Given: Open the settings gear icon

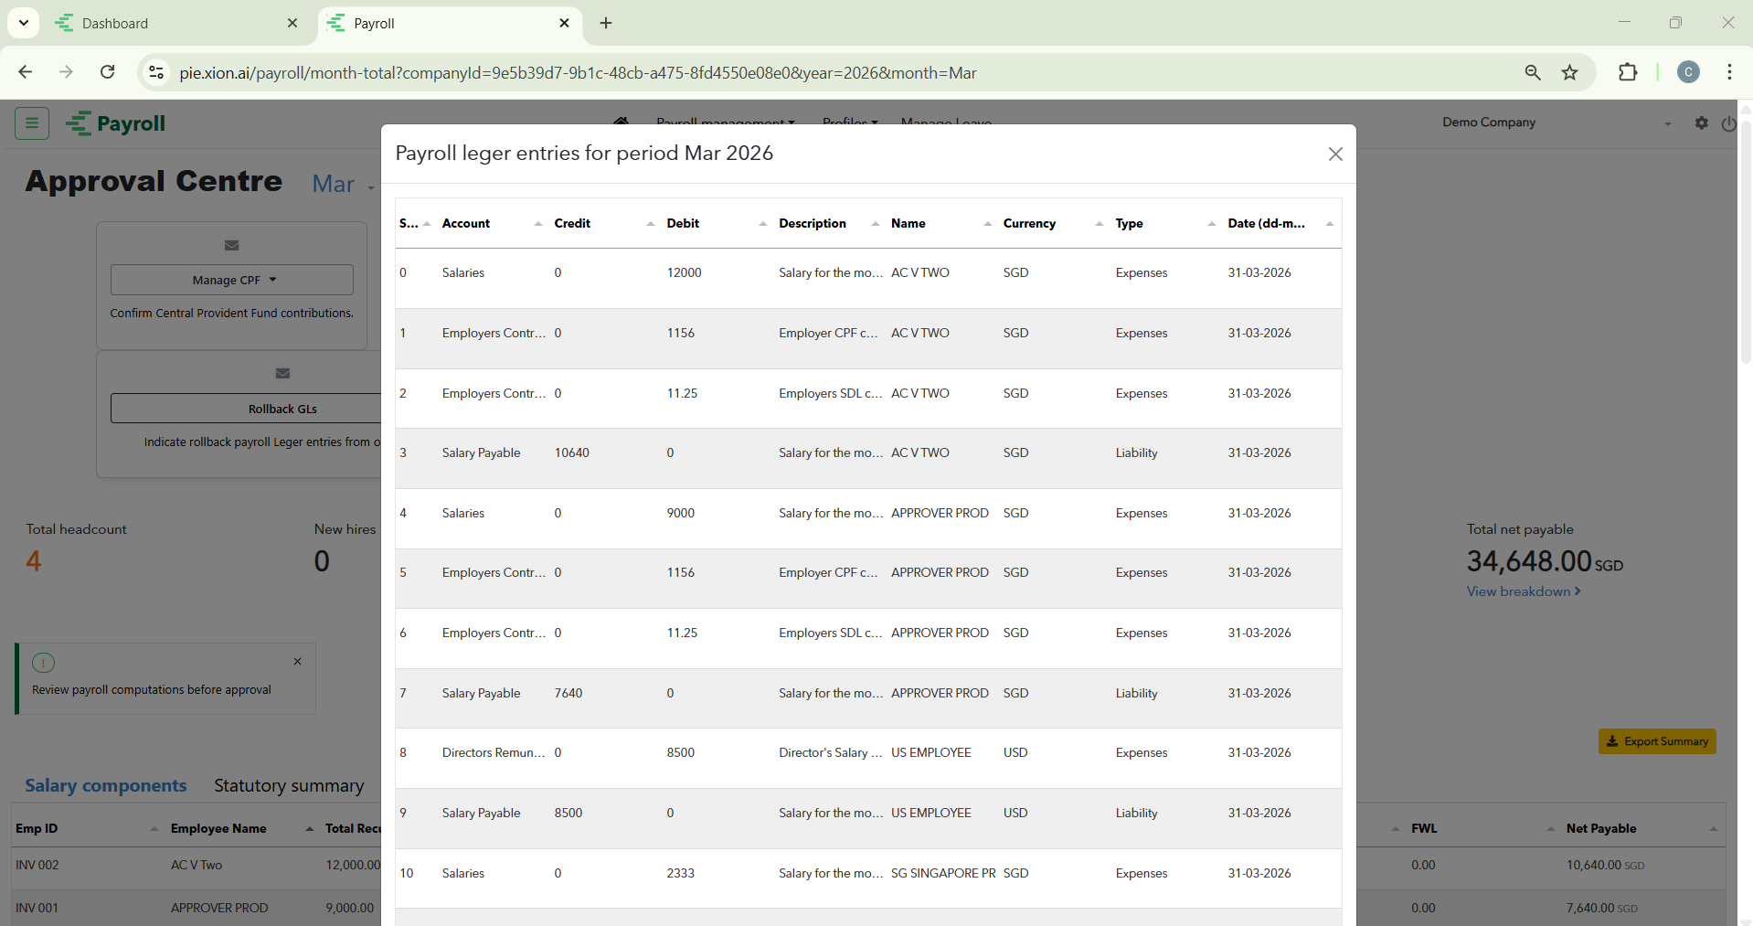Looking at the screenshot, I should tap(1701, 123).
